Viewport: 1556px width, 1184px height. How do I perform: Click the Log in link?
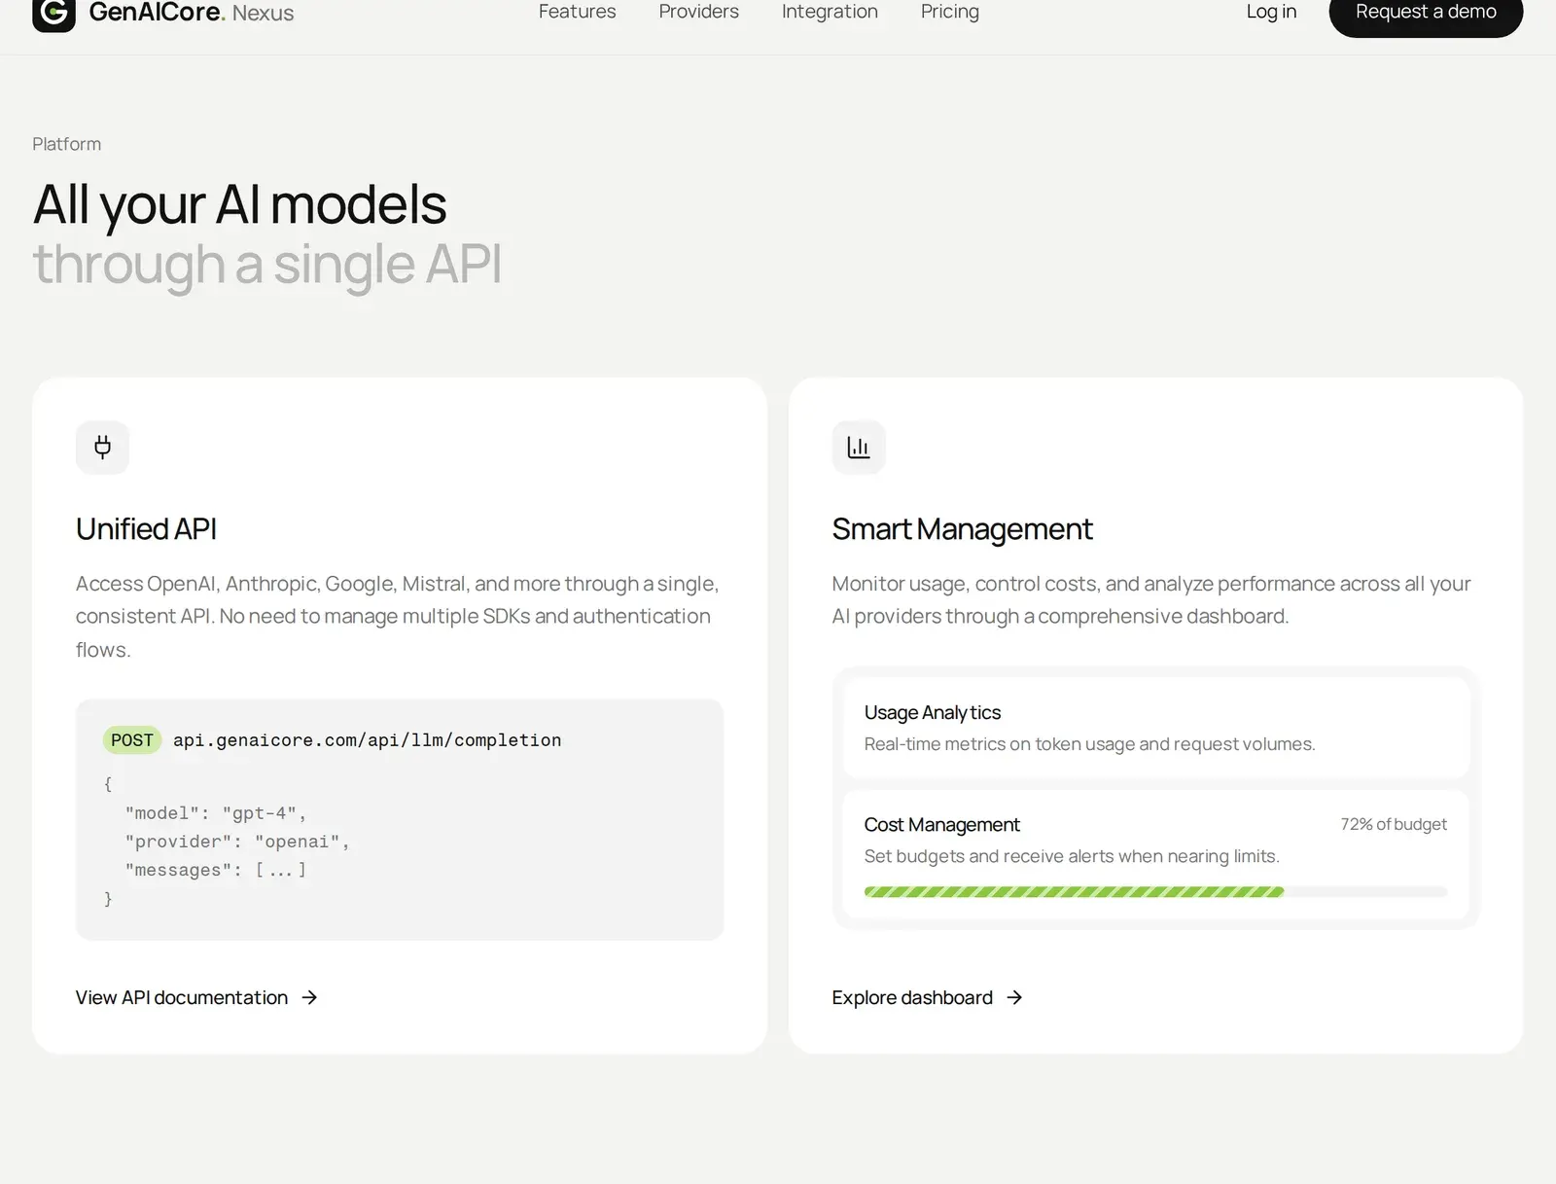1271,12
